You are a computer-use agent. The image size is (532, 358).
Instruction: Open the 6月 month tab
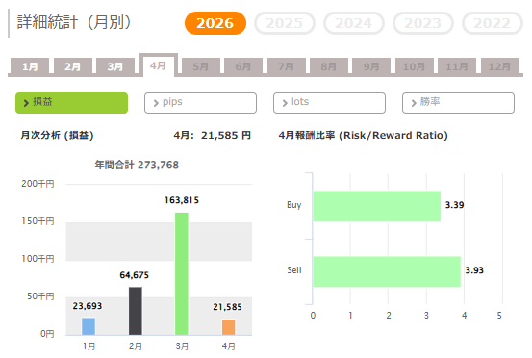click(x=243, y=66)
